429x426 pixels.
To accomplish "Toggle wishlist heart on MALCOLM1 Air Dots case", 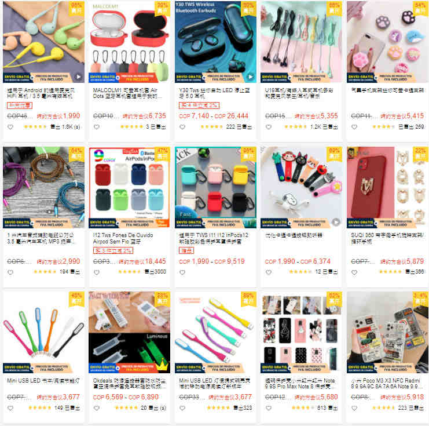I will (97, 127).
